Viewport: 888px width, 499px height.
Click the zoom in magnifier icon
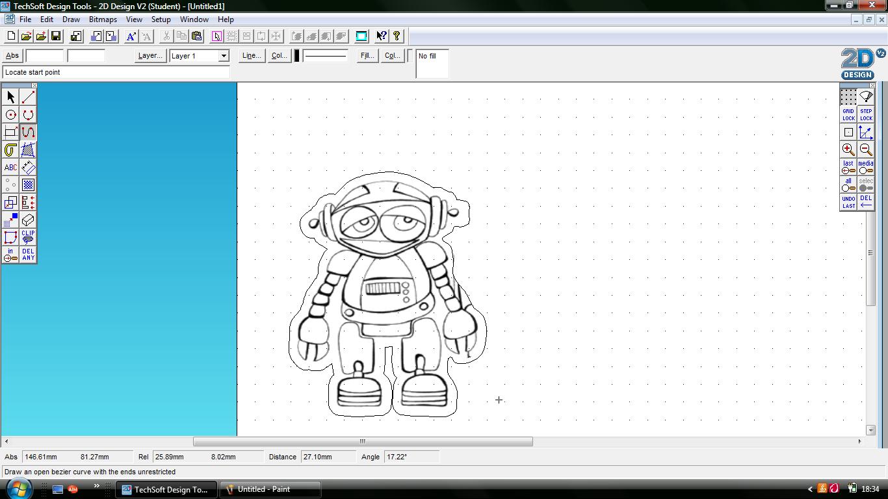tap(848, 149)
